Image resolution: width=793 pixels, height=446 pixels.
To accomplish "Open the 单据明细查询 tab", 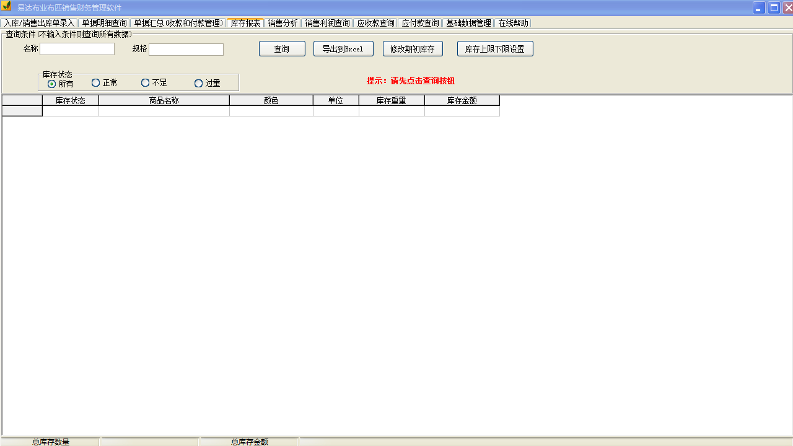I will [105, 23].
